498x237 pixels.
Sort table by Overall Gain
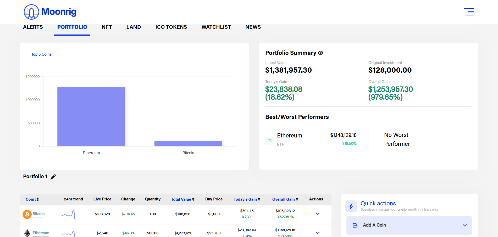coord(285,199)
